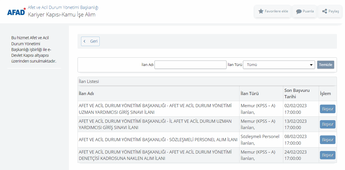Apply to İl Afet ve Acil Durum Uzman Yardımcısı ilanı
Viewport: 345px width, 170px height.
[x=327, y=124]
